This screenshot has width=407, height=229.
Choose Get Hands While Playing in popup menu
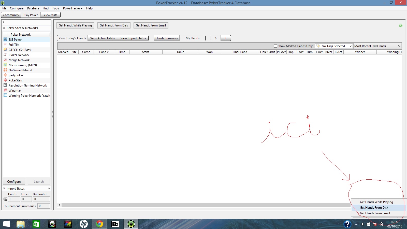click(379, 202)
